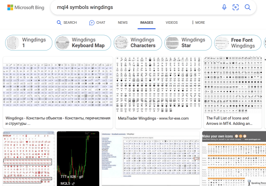Open 'Wingdings - Константы объектов' result link
This screenshot has width=266, height=186.
coord(58,121)
